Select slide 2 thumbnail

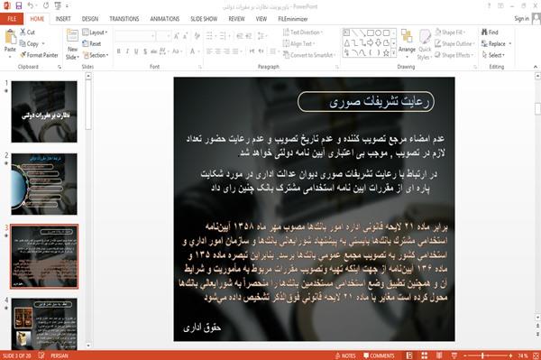pos(44,184)
